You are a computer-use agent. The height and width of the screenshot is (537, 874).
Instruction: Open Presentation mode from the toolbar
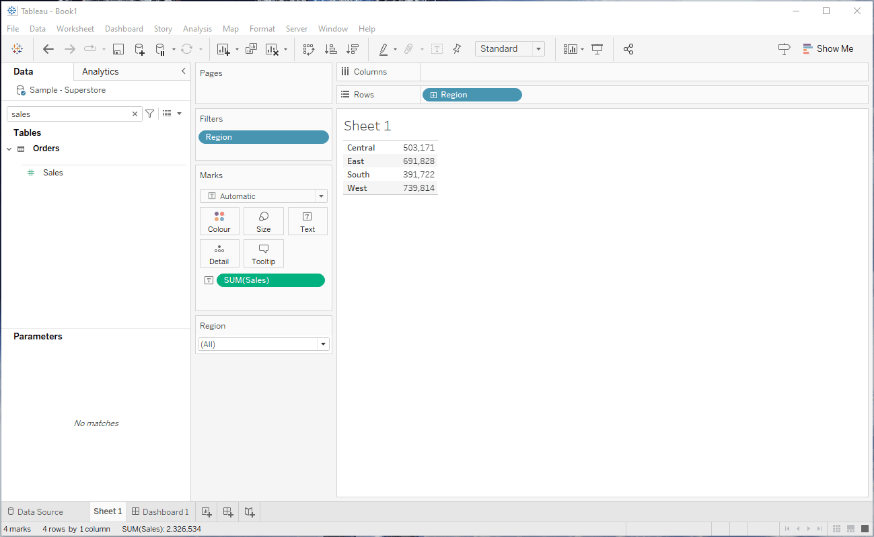click(x=597, y=49)
